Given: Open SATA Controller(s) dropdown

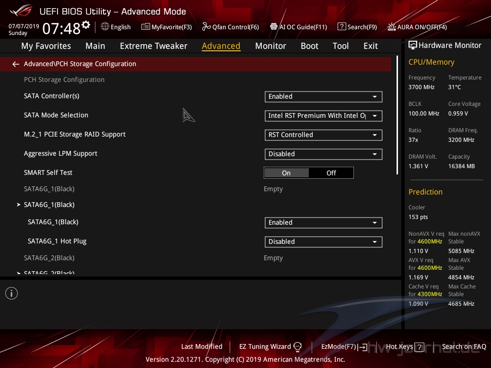Looking at the screenshot, I should pyautogui.click(x=324, y=97).
